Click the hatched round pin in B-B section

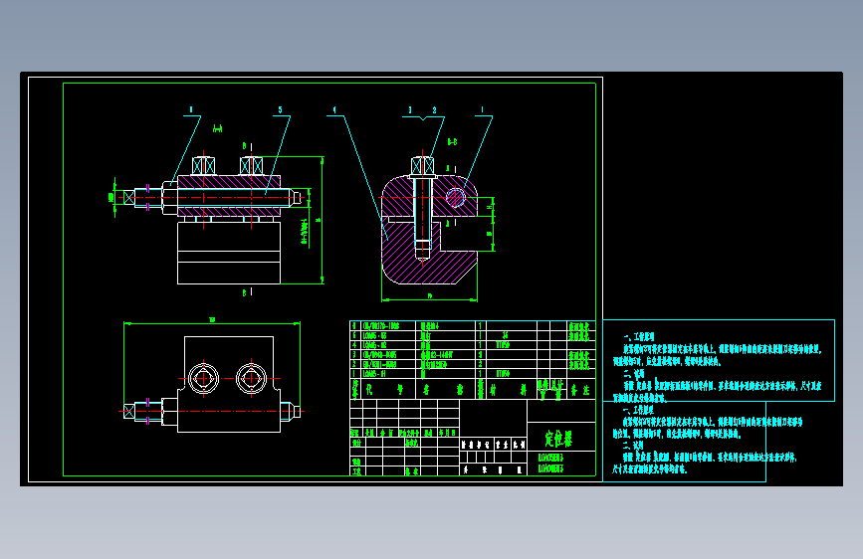456,198
